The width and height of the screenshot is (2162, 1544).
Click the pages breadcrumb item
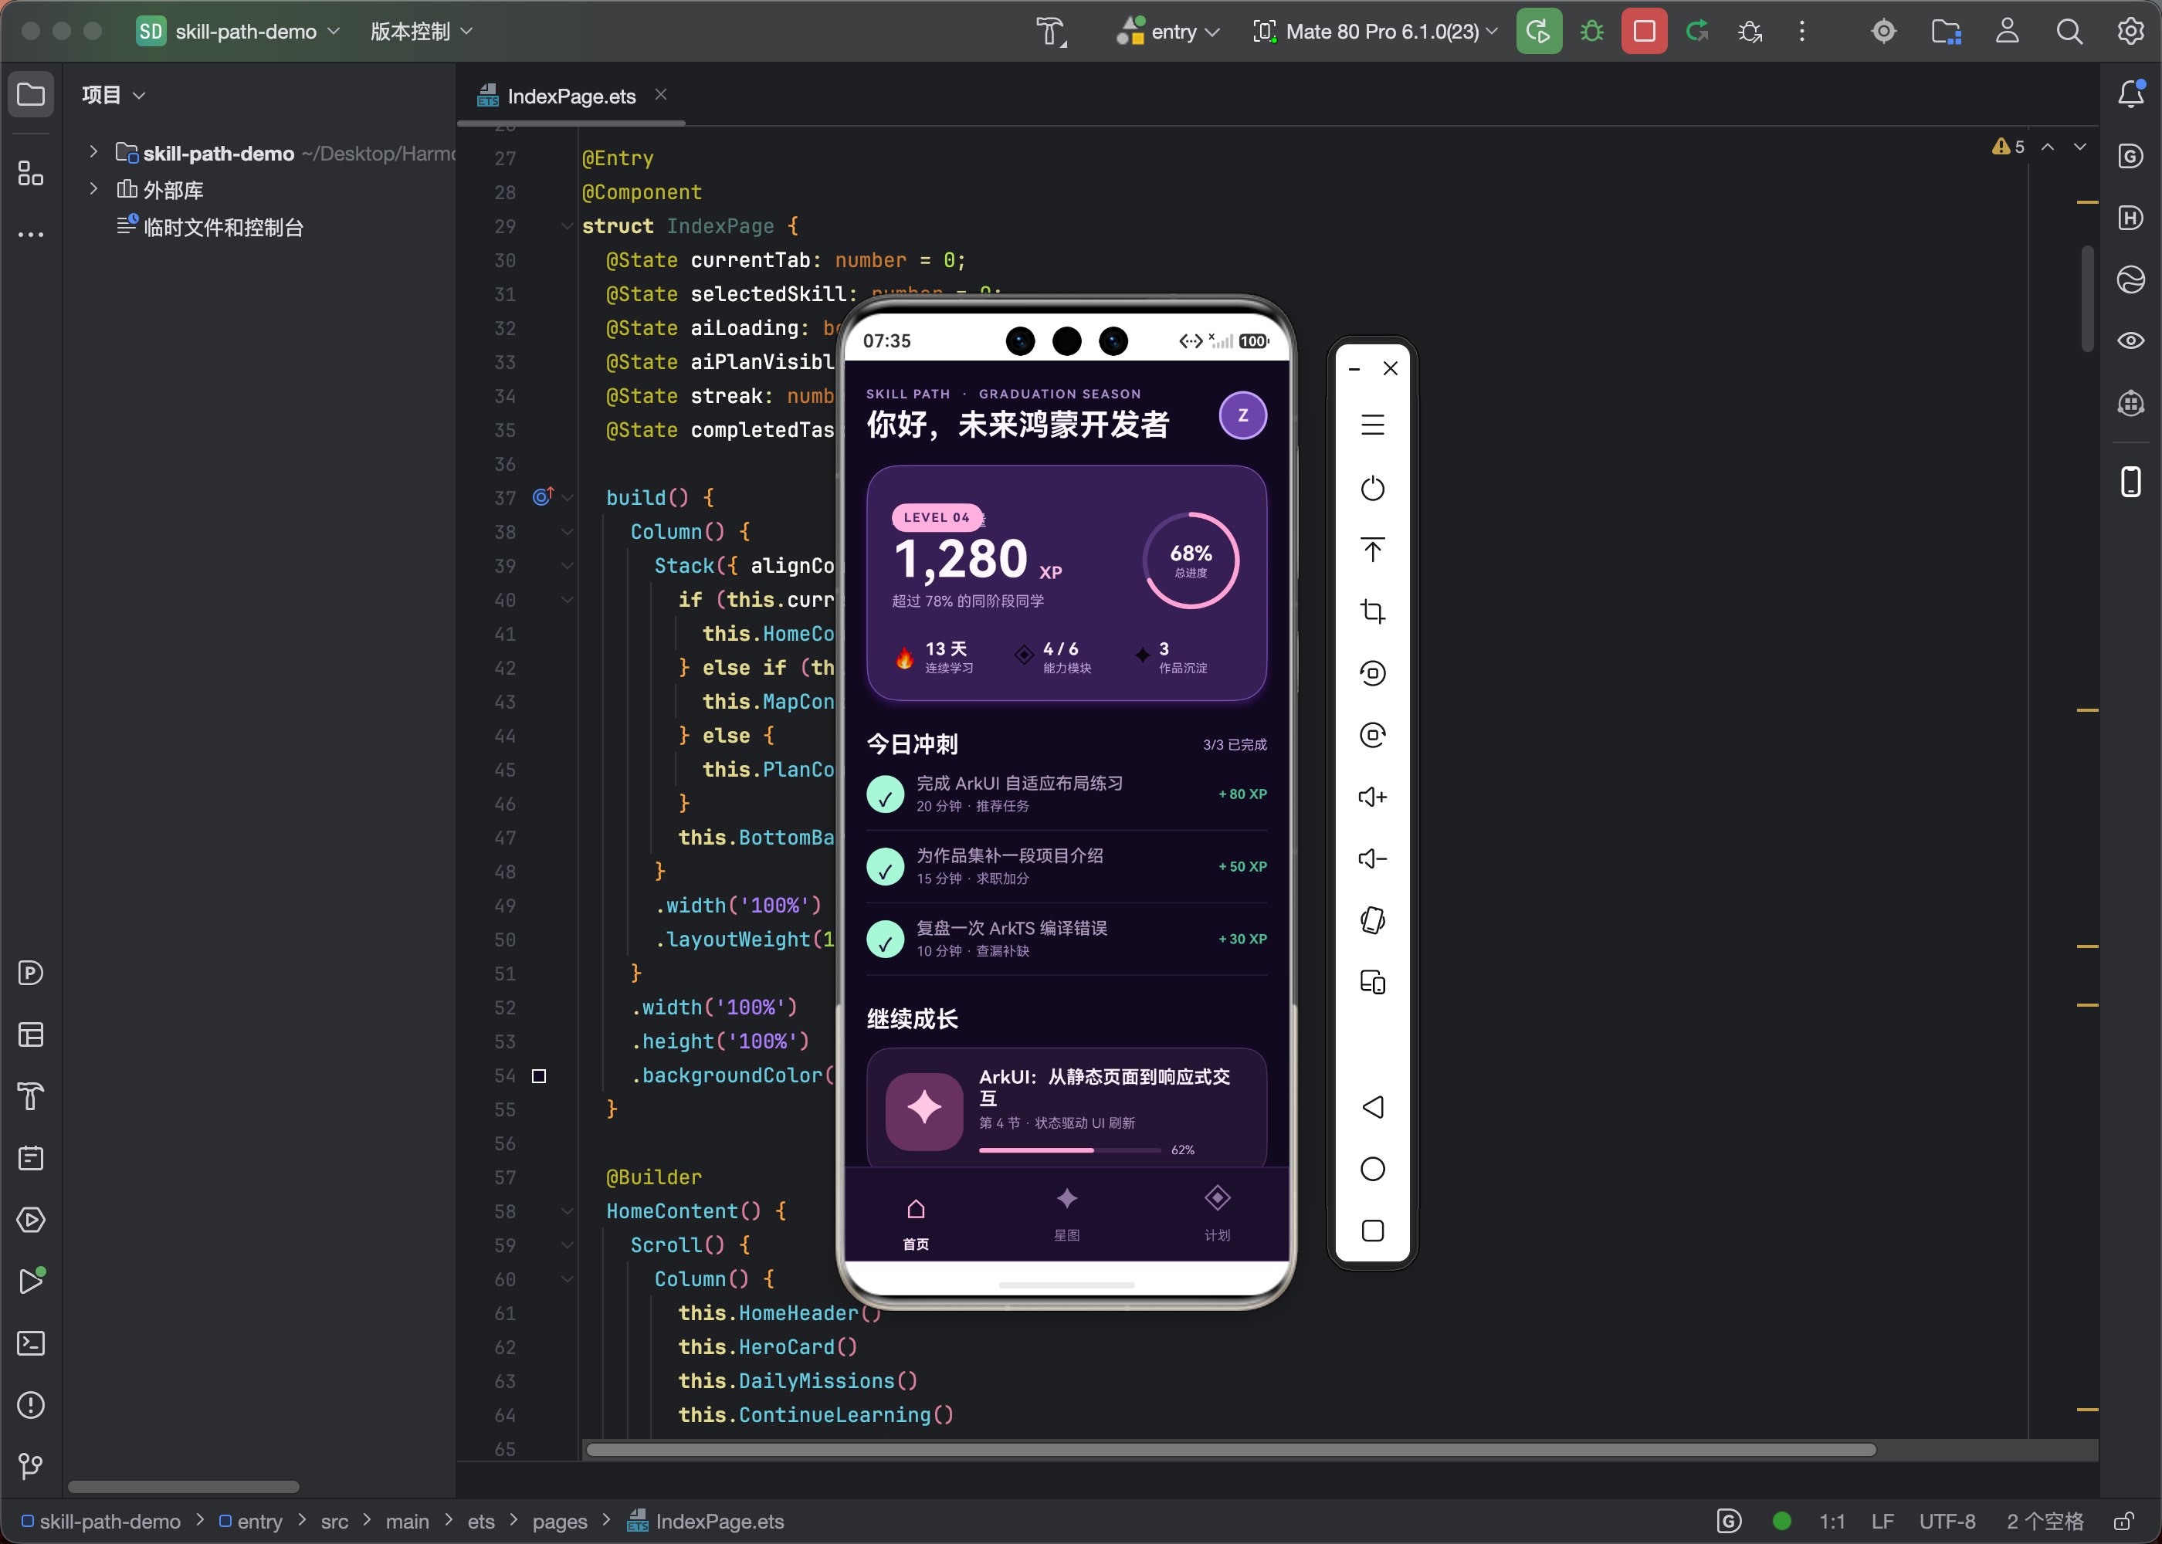click(559, 1522)
